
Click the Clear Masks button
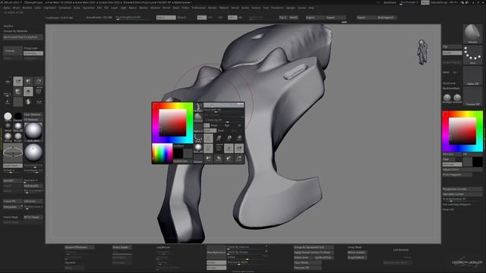coord(308,263)
